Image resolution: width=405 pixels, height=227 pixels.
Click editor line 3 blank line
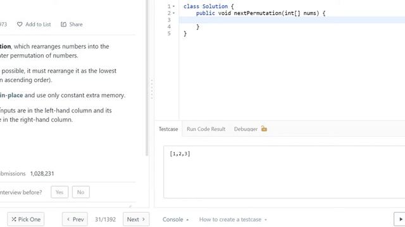click(292, 20)
